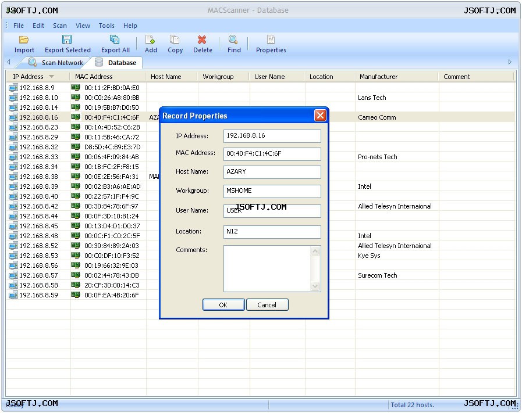Image resolution: width=522 pixels, height=413 pixels.
Task: Click computer icon for 192.168.8.9
Action: [x=13, y=88]
